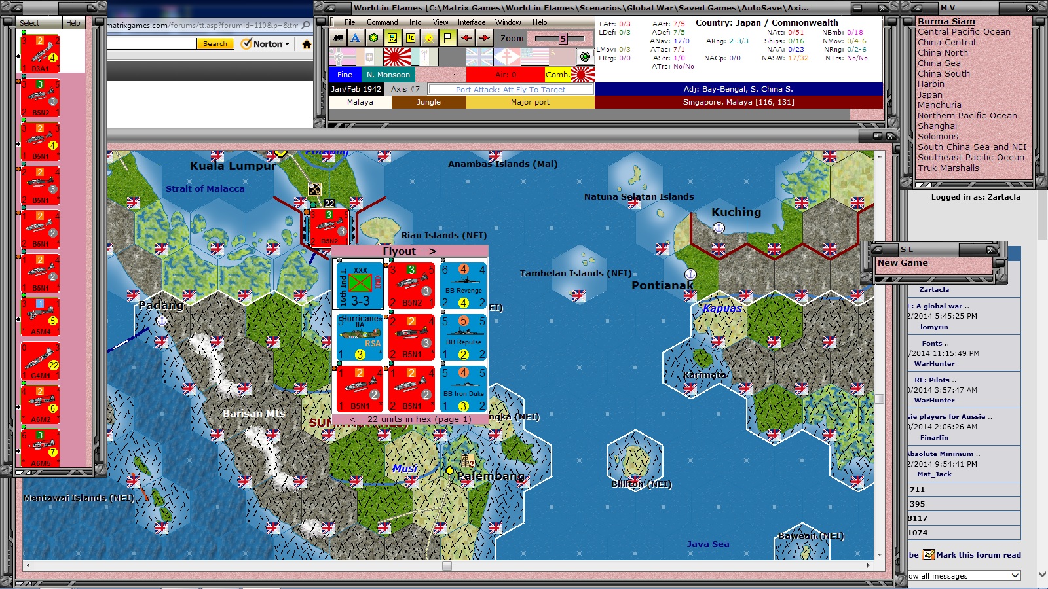Click the blue letter A labels icon
The image size is (1048, 589).
click(x=354, y=37)
